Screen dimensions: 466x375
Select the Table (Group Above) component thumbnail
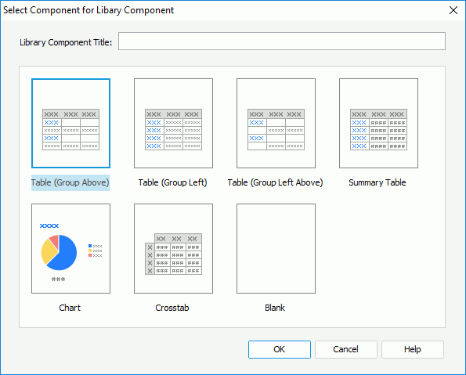(70, 124)
